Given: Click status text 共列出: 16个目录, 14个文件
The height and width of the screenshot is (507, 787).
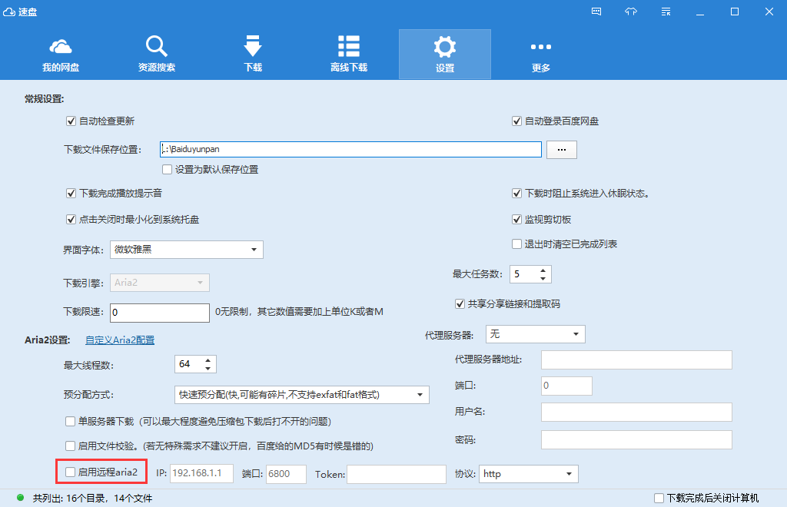Looking at the screenshot, I should point(92,498).
